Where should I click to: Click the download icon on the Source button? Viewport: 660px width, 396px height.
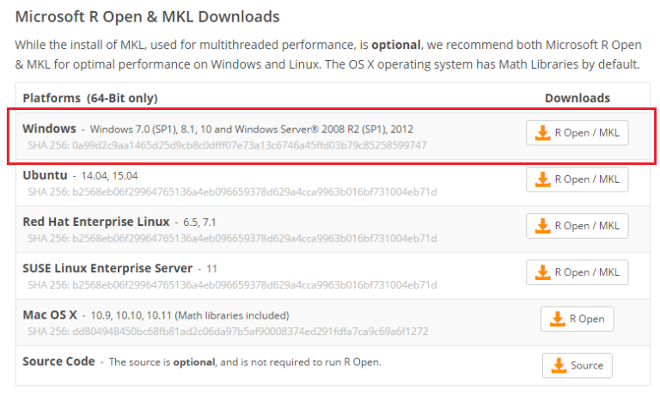click(x=559, y=365)
